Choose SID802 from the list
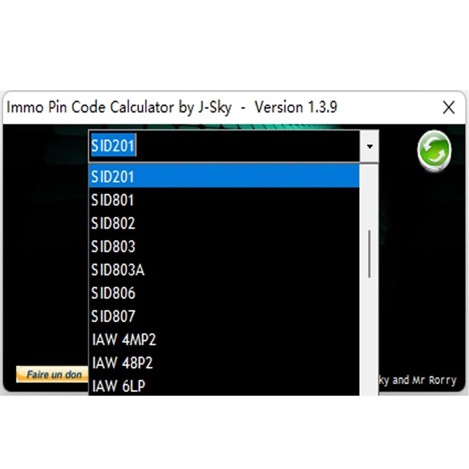The height and width of the screenshot is (469, 469). coord(225,223)
